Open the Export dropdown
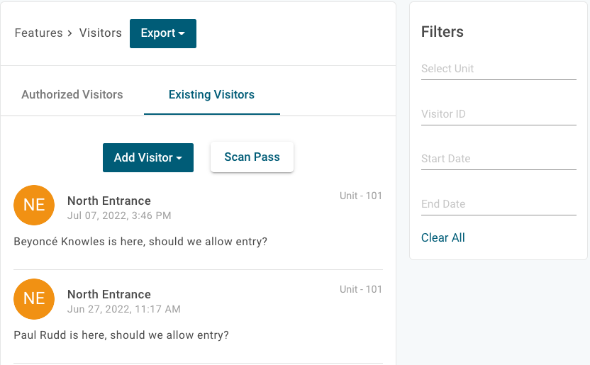 coord(162,33)
